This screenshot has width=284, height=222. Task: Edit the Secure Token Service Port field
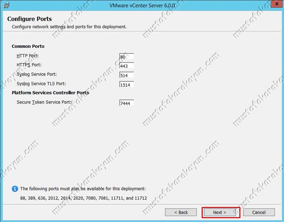tap(127, 103)
